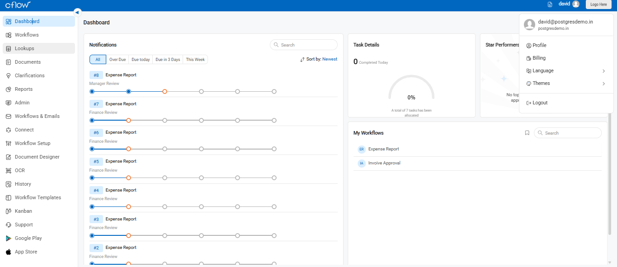Open the Sort by Newest dropdown
The height and width of the screenshot is (267, 617).
(x=319, y=59)
